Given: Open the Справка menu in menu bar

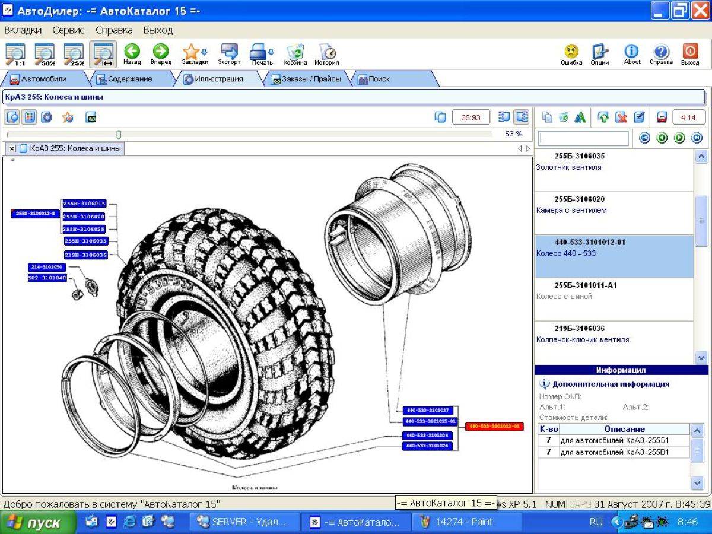Looking at the screenshot, I should (x=114, y=30).
